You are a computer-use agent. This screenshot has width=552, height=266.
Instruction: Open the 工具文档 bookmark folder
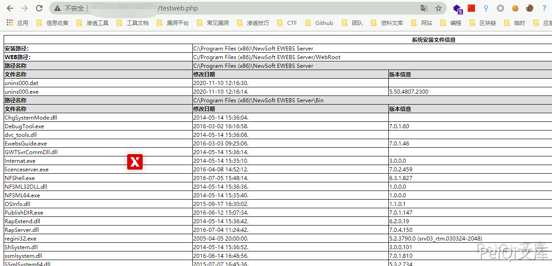pyautogui.click(x=133, y=23)
